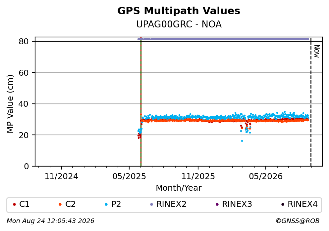Click the Month/Year x-axis title
Screen dimensions: 329x231
point(179,188)
